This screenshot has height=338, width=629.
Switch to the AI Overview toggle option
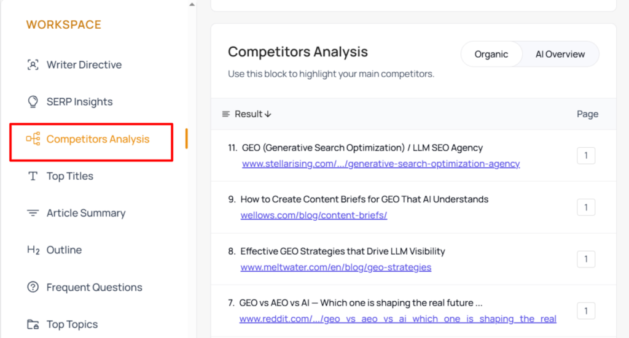pos(560,54)
